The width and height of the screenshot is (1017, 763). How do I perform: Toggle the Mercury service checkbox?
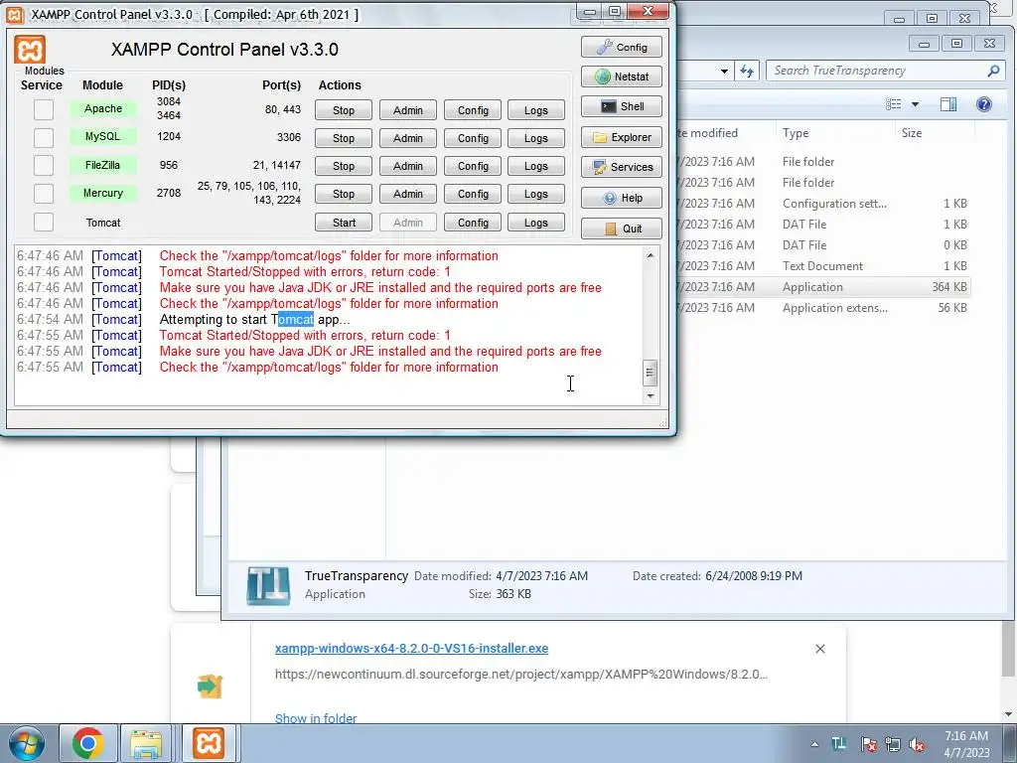click(x=44, y=194)
